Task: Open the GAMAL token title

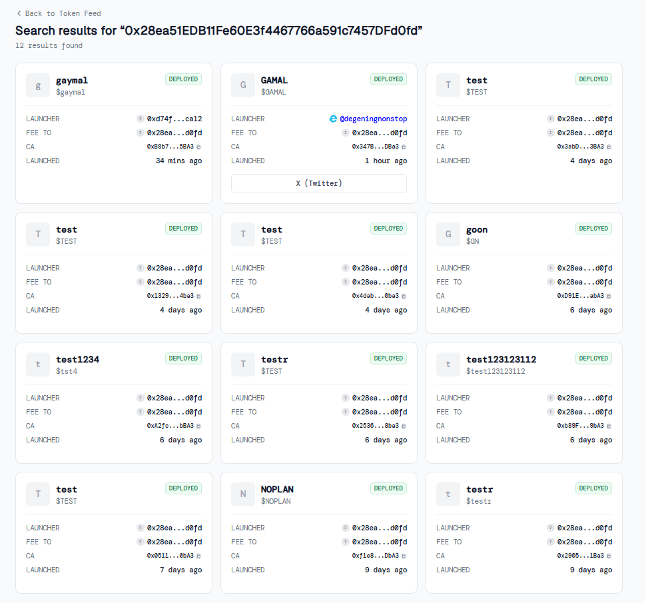Action: click(274, 81)
